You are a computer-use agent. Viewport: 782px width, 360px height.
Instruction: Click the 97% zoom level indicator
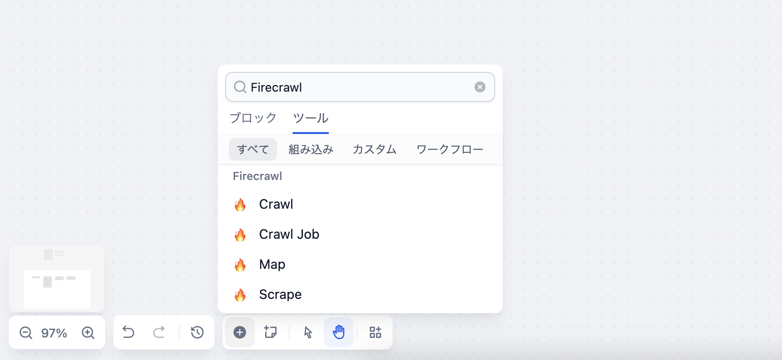pos(53,333)
